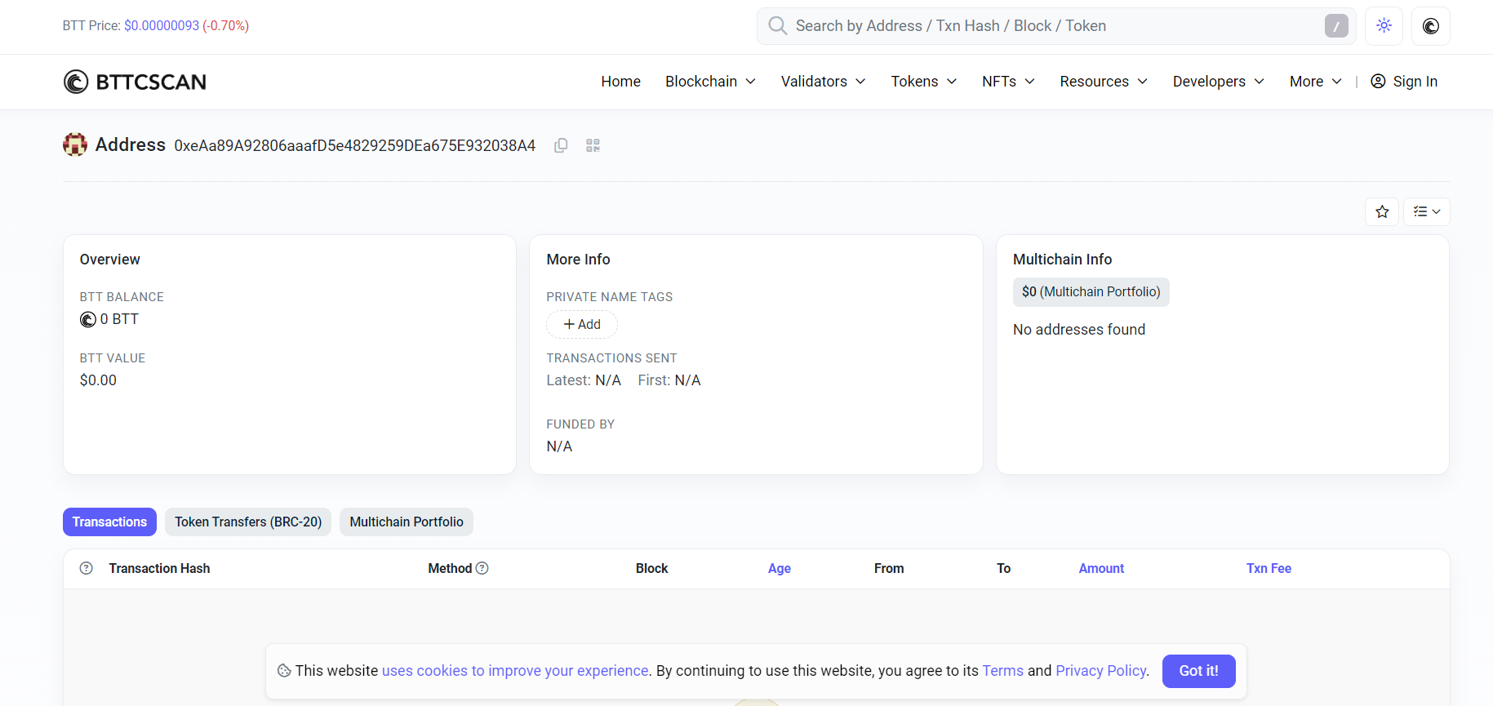Image resolution: width=1493 pixels, height=706 pixels.
Task: Toggle the light/dark theme button
Action: (1384, 26)
